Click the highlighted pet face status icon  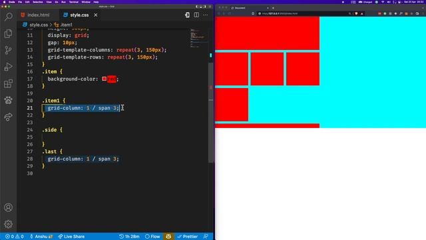[168, 237]
